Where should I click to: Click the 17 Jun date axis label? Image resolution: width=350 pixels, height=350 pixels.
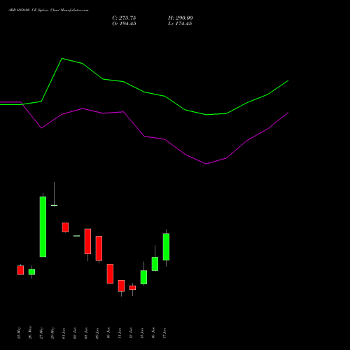[164, 333]
